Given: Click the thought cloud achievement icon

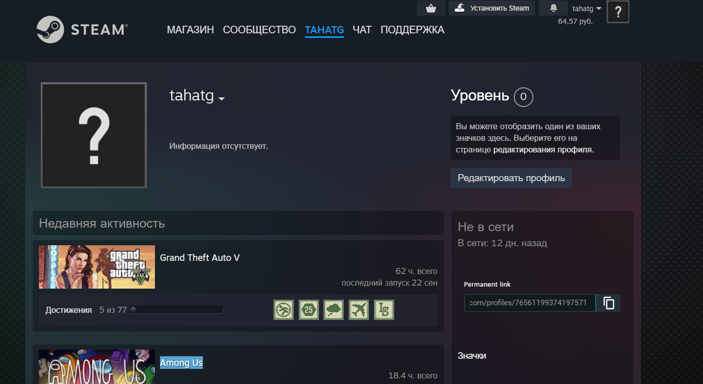Looking at the screenshot, I should (x=334, y=310).
